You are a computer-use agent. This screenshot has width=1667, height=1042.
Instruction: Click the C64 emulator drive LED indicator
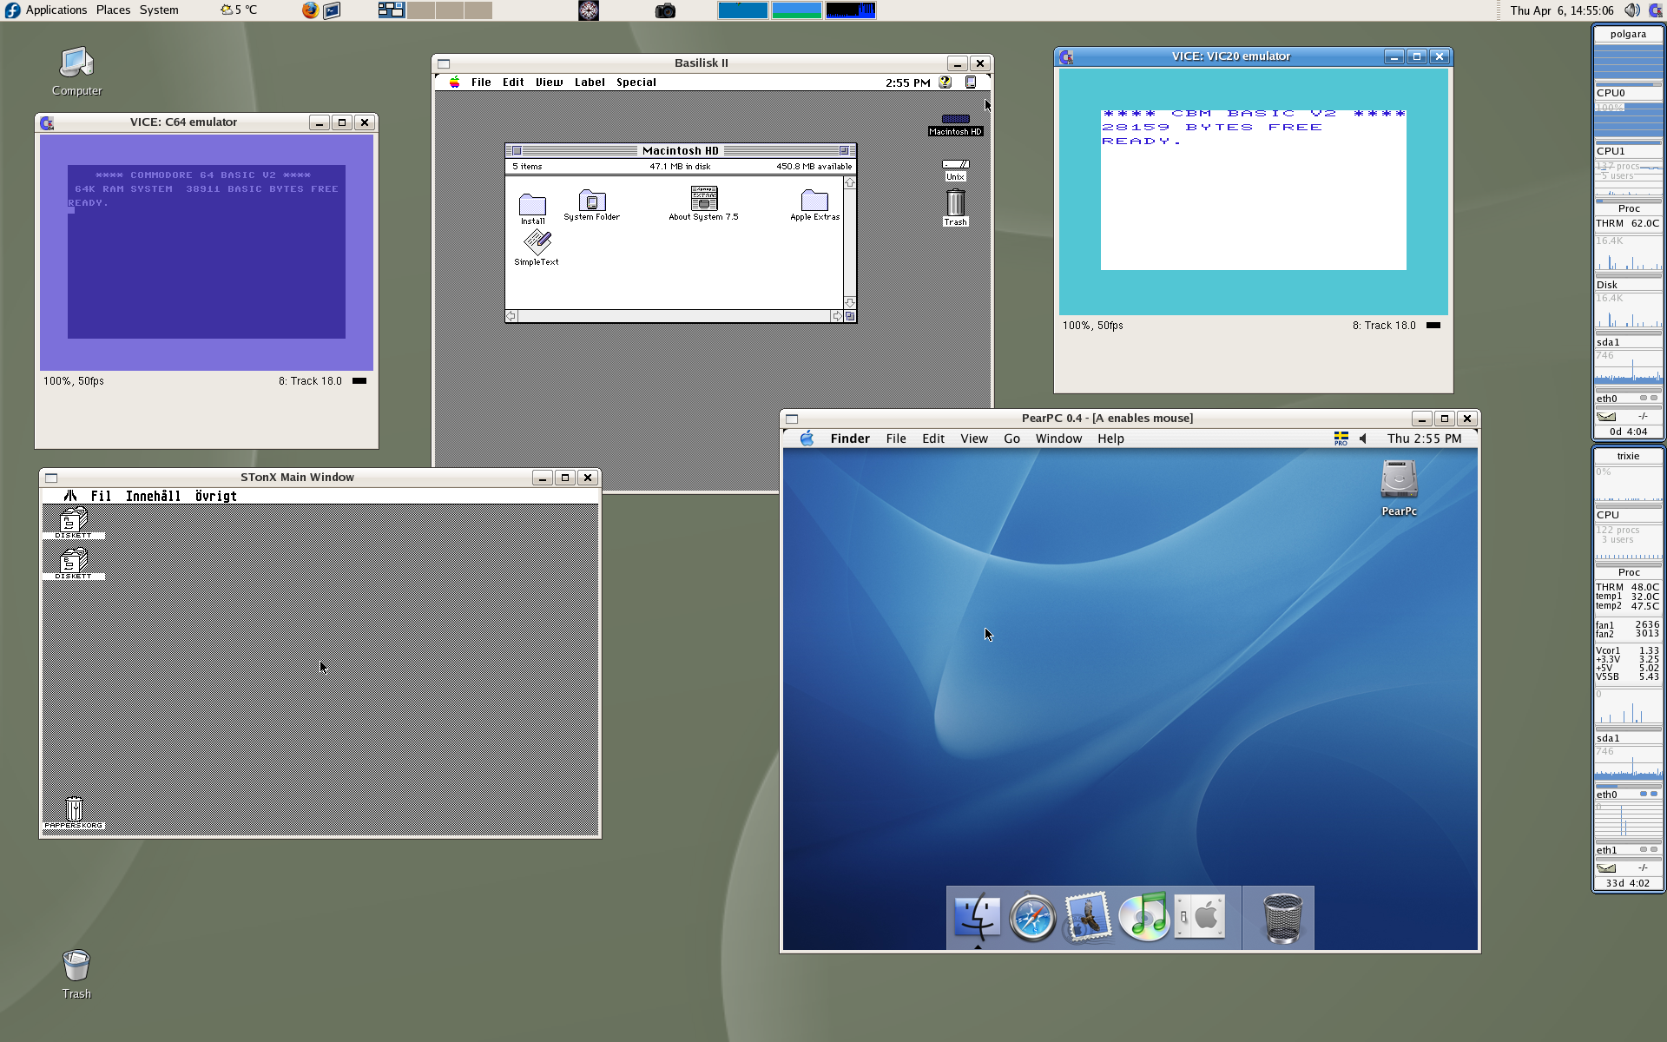(359, 380)
